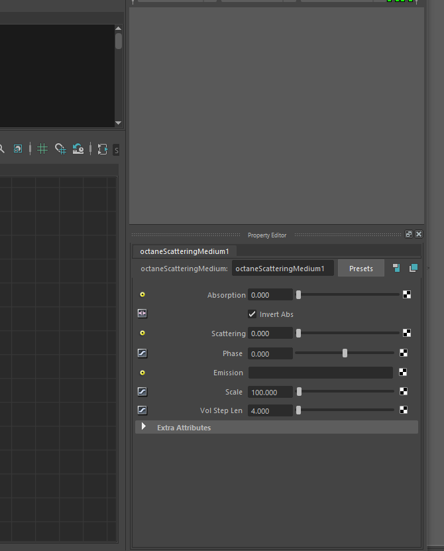Expand the Extra Attributes section
444x551 pixels.
click(143, 426)
